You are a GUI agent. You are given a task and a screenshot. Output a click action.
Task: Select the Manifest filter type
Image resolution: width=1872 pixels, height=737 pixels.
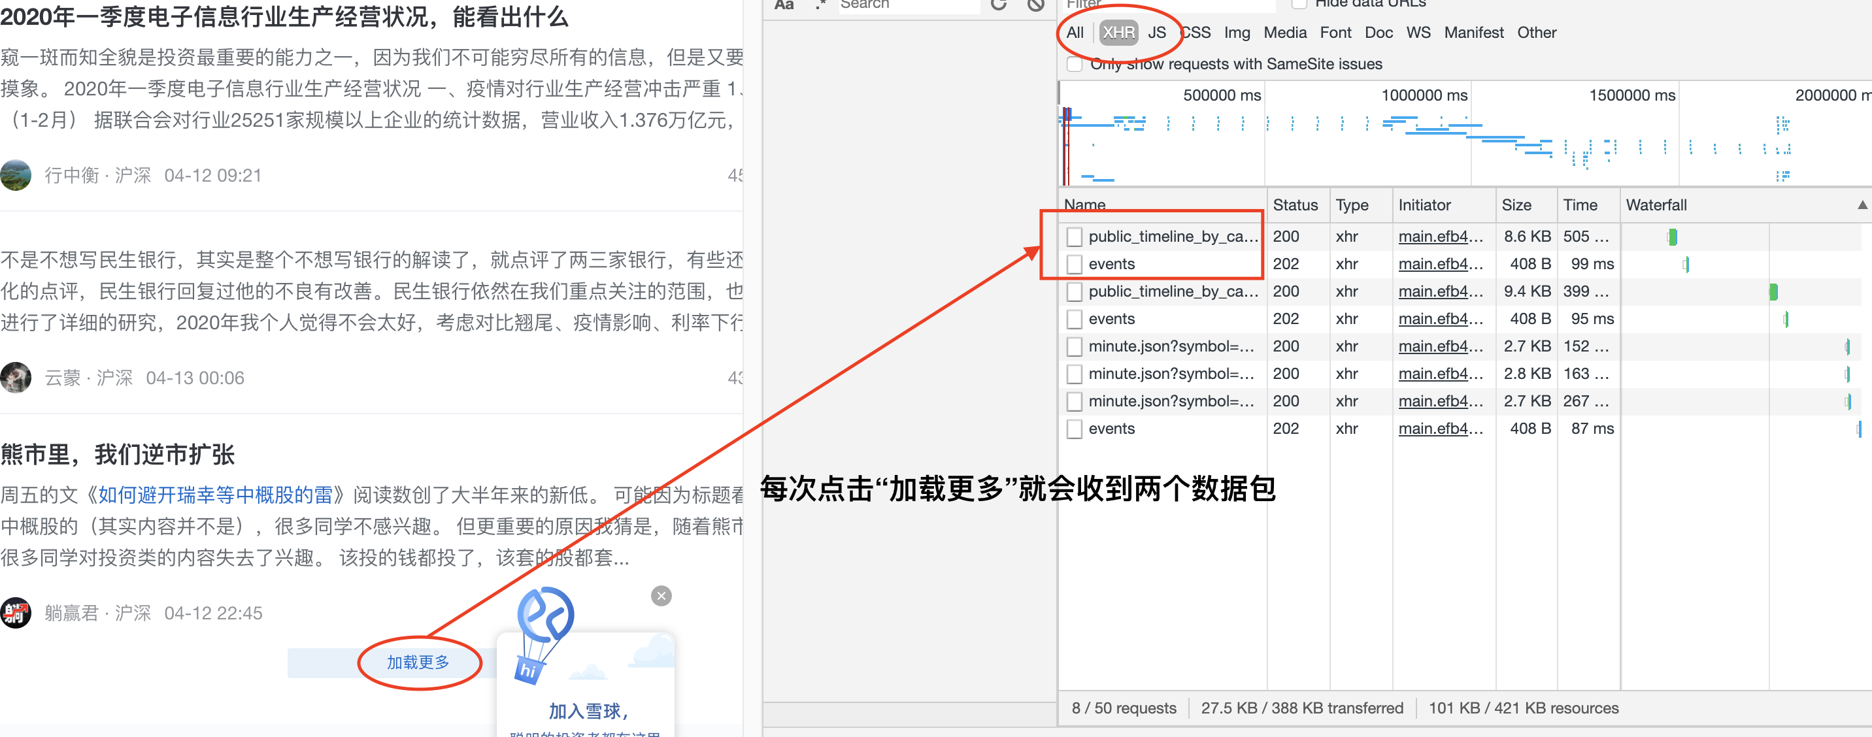point(1474,33)
